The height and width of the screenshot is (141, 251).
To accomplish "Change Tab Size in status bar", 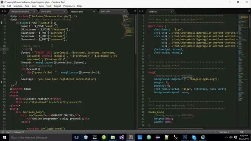I will pyautogui.click(x=224, y=132).
